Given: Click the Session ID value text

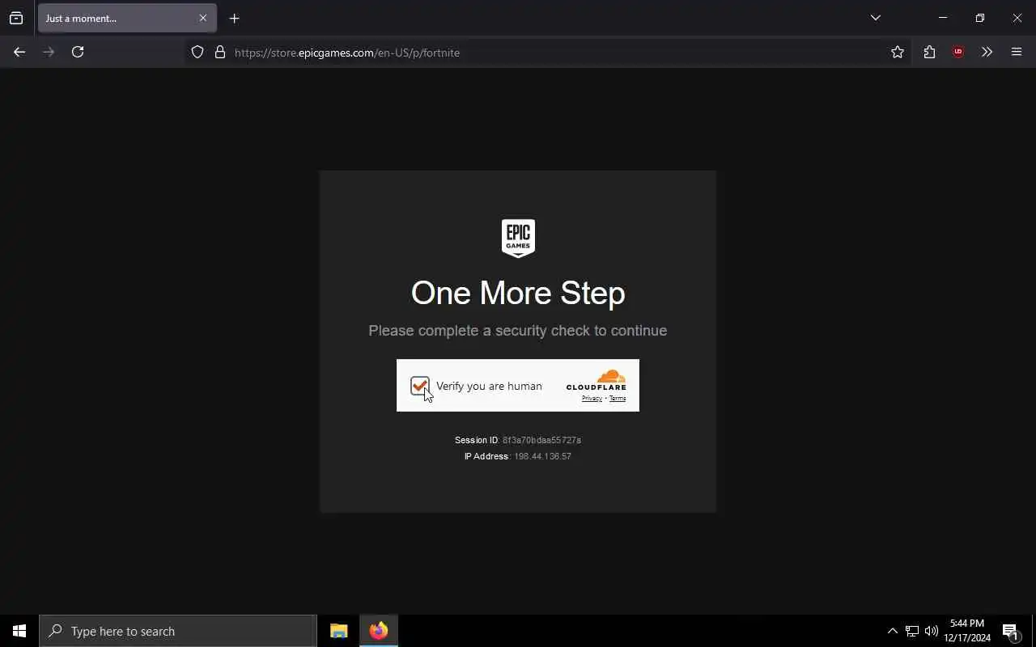Looking at the screenshot, I should [541, 440].
